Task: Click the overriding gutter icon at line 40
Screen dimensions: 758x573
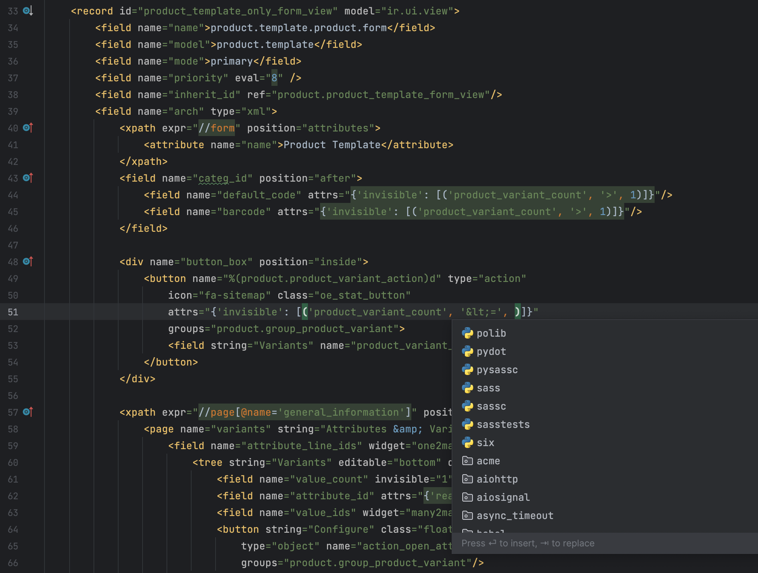Action: 27,128
